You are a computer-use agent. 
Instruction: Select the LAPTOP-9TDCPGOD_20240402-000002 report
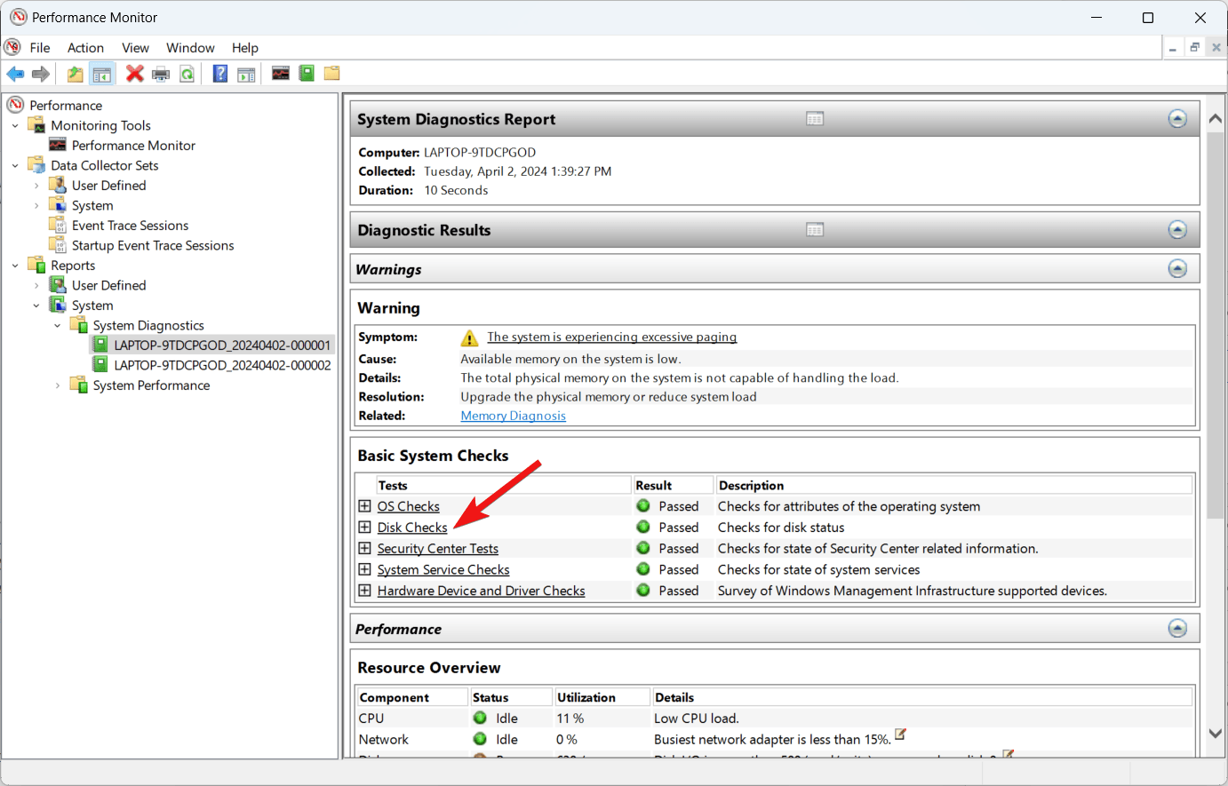click(x=222, y=365)
